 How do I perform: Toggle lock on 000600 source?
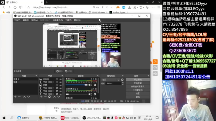click(60, 79)
